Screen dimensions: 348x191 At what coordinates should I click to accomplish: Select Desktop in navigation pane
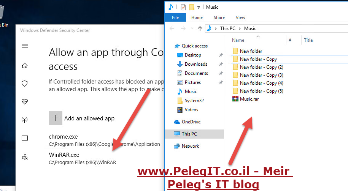click(x=193, y=55)
